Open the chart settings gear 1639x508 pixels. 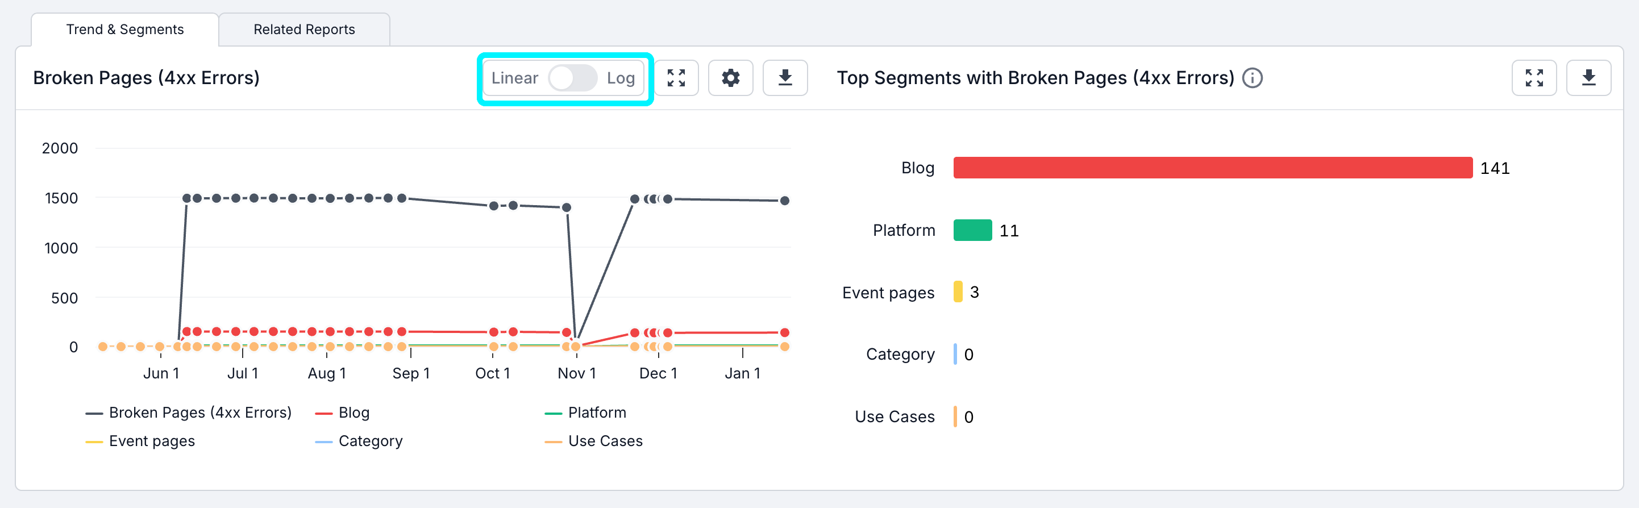coord(730,78)
